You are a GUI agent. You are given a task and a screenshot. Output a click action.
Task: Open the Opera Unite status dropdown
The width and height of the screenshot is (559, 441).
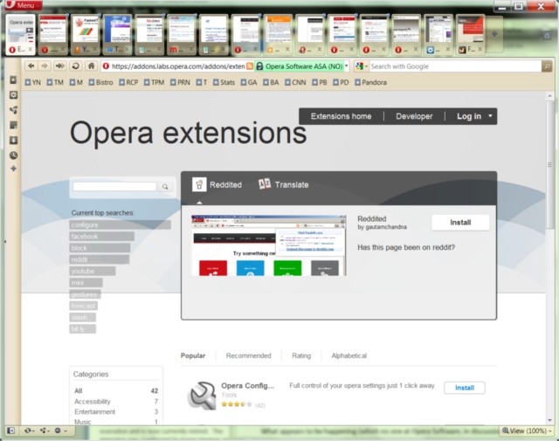(x=45, y=431)
